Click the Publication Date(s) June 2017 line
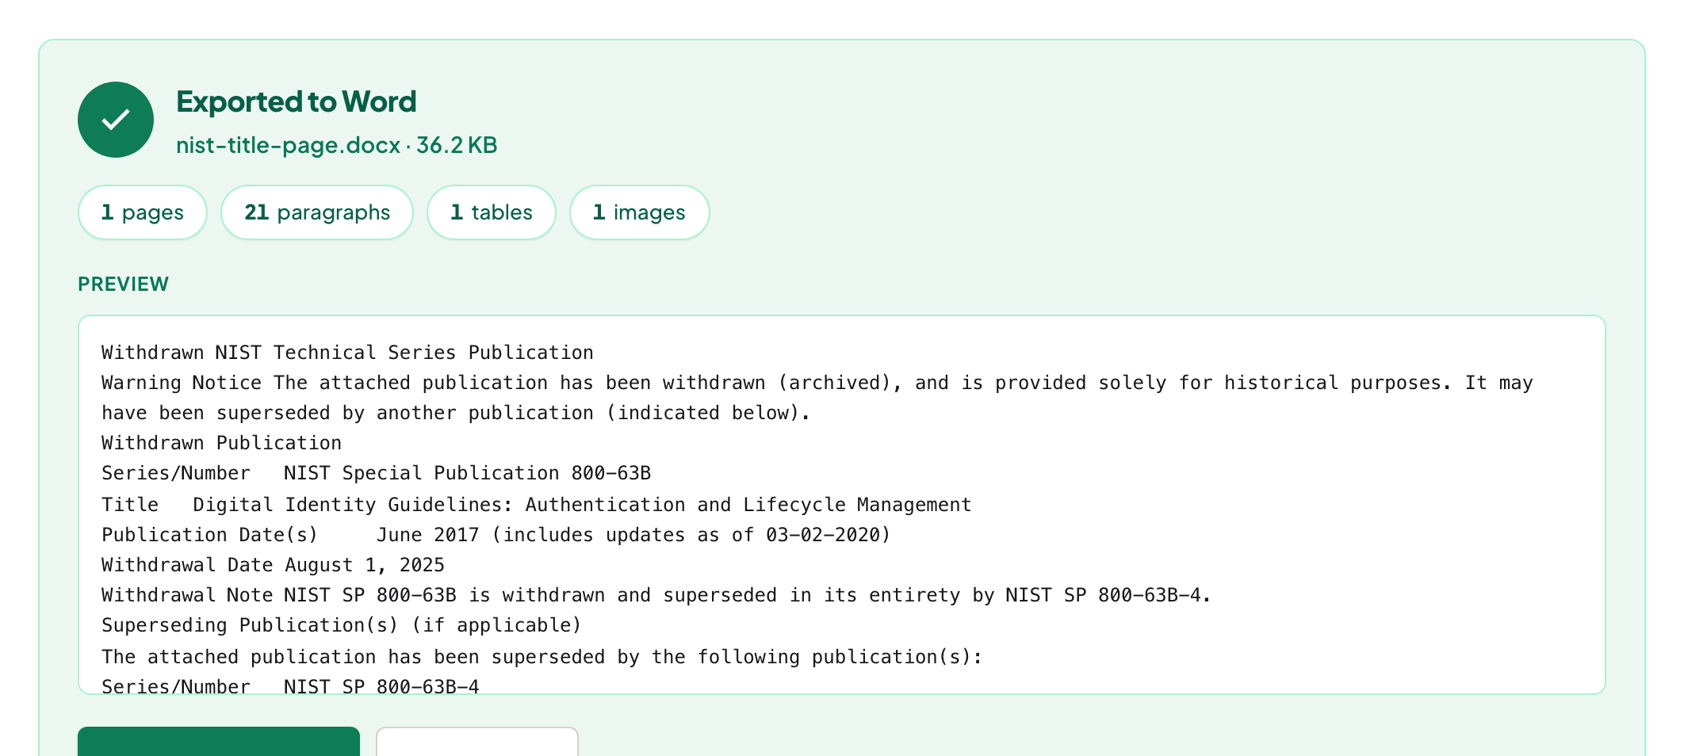 496,535
